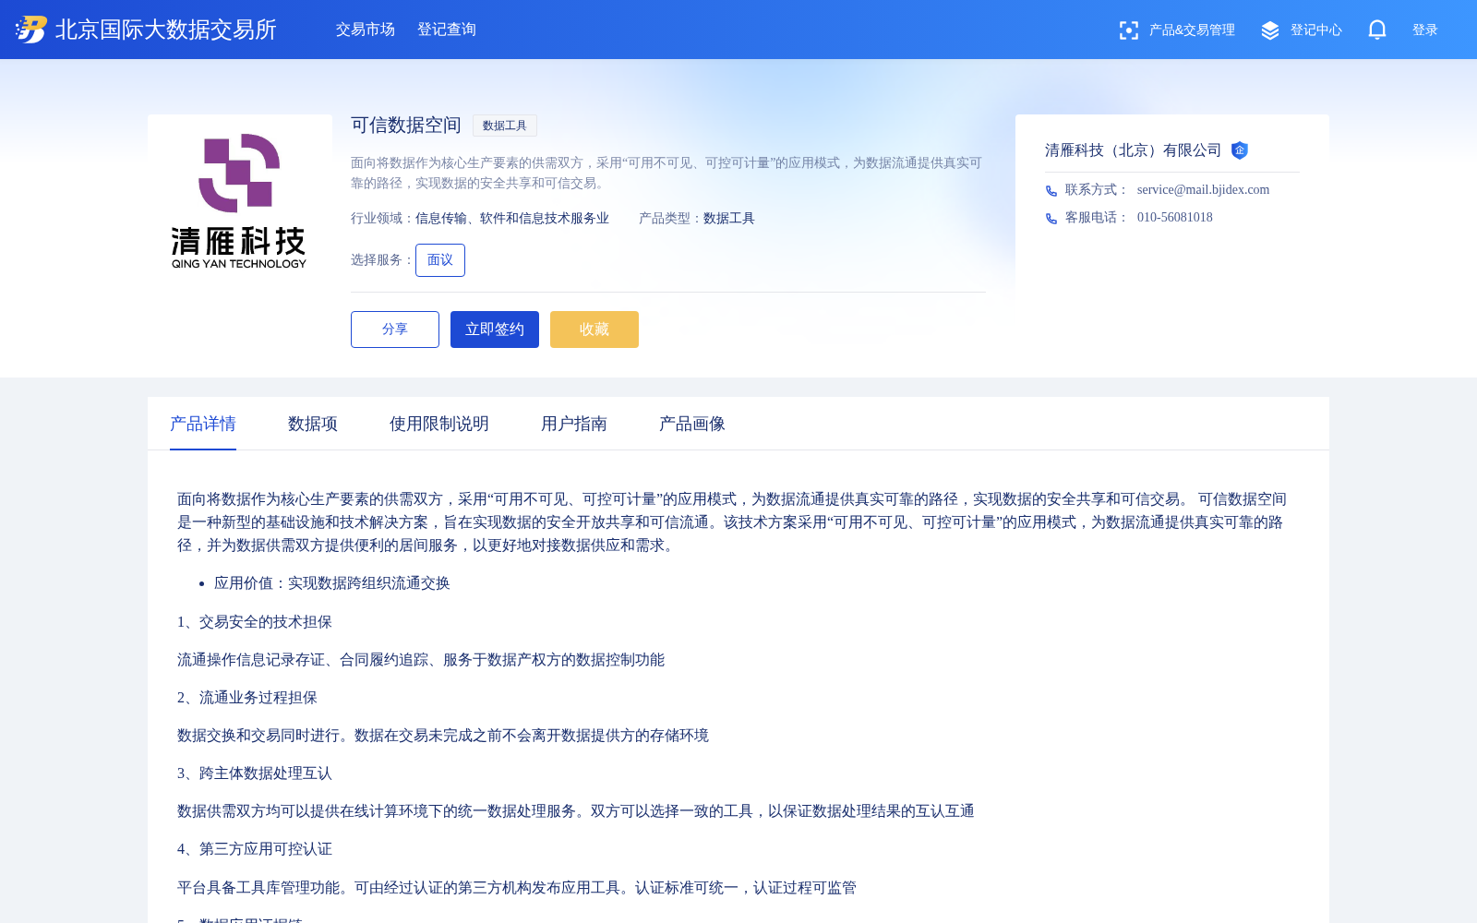Click phone number 010-56081018
This screenshot has width=1477, height=923.
pyautogui.click(x=1175, y=218)
